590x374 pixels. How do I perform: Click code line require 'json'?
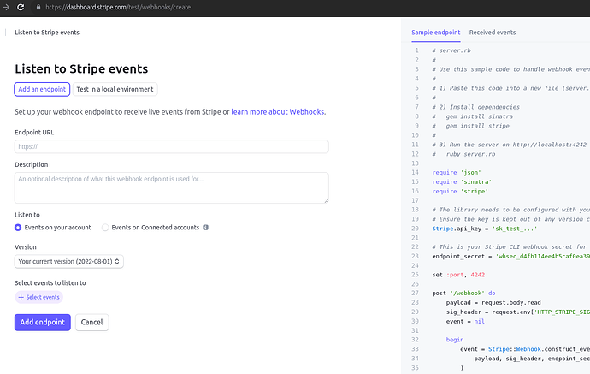457,173
